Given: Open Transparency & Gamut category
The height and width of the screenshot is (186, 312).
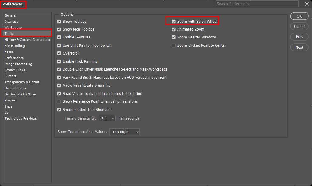Looking at the screenshot, I should (x=22, y=82).
